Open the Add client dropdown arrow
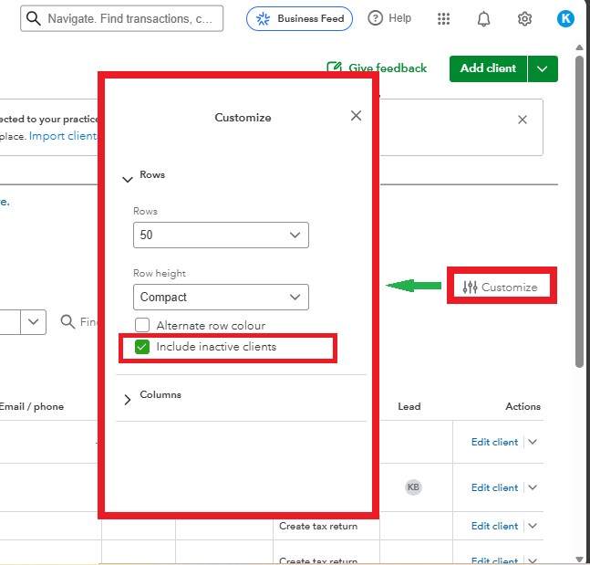Screen dimensions: 590x565 tap(543, 68)
